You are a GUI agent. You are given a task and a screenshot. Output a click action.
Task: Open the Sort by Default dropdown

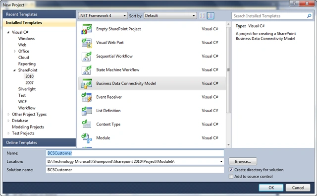tap(170, 15)
